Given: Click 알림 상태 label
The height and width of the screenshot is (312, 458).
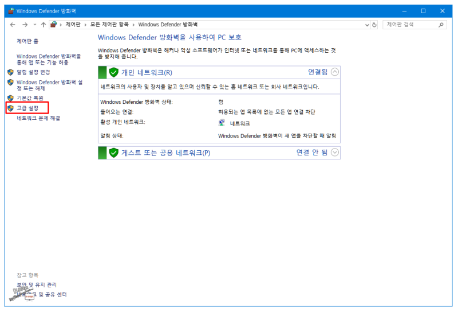Looking at the screenshot, I should (x=112, y=136).
